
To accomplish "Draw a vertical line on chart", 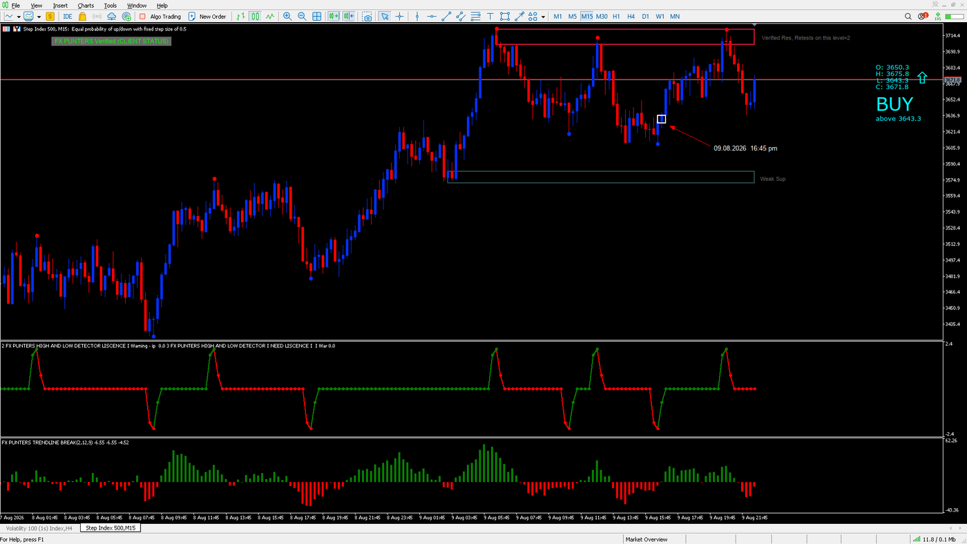I will pyautogui.click(x=417, y=17).
